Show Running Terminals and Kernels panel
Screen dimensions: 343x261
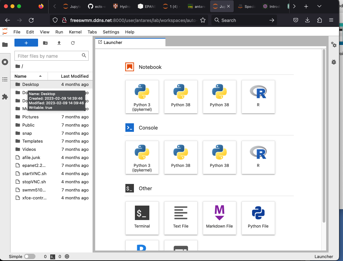click(x=5, y=62)
